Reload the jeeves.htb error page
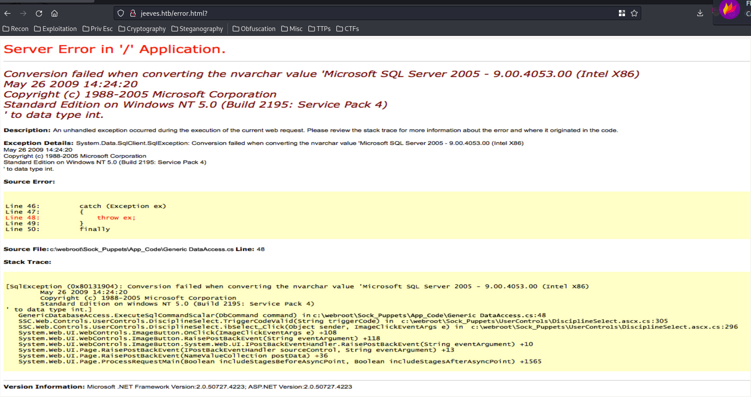Image resolution: width=751 pixels, height=397 pixels. click(x=39, y=14)
